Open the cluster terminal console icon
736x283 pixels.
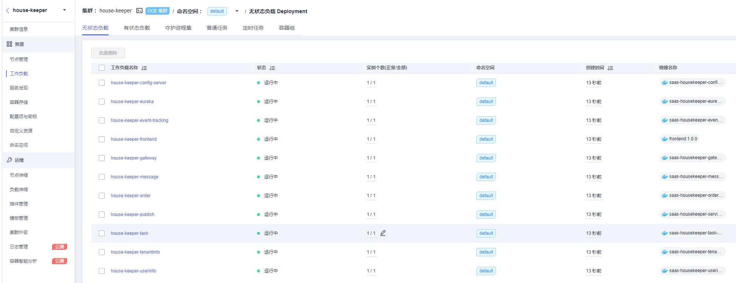139,11
